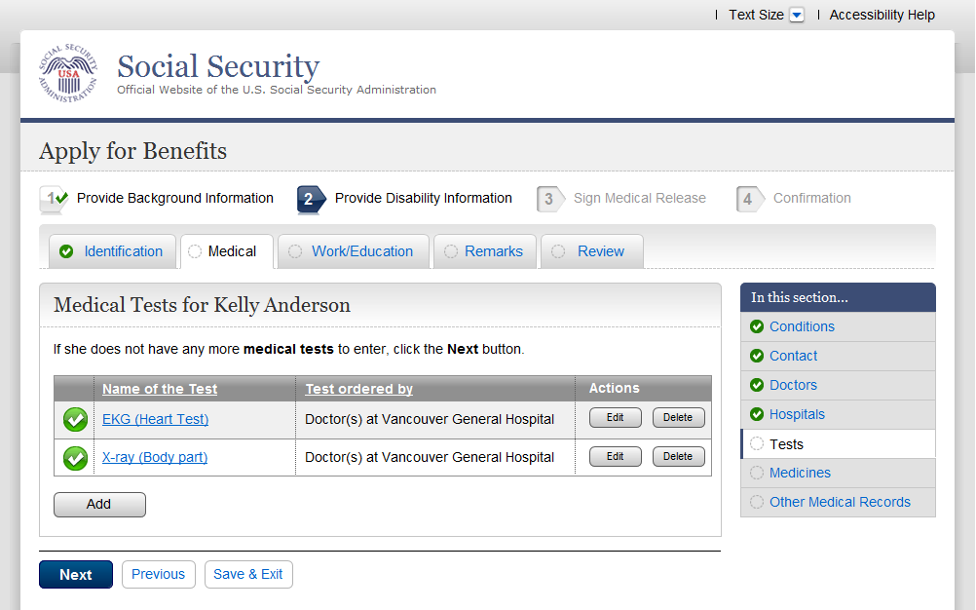Edit the EKG (Heart Test) entry

point(615,418)
